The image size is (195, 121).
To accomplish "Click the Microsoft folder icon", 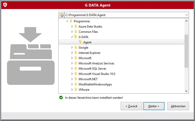I will click(x=76, y=58).
